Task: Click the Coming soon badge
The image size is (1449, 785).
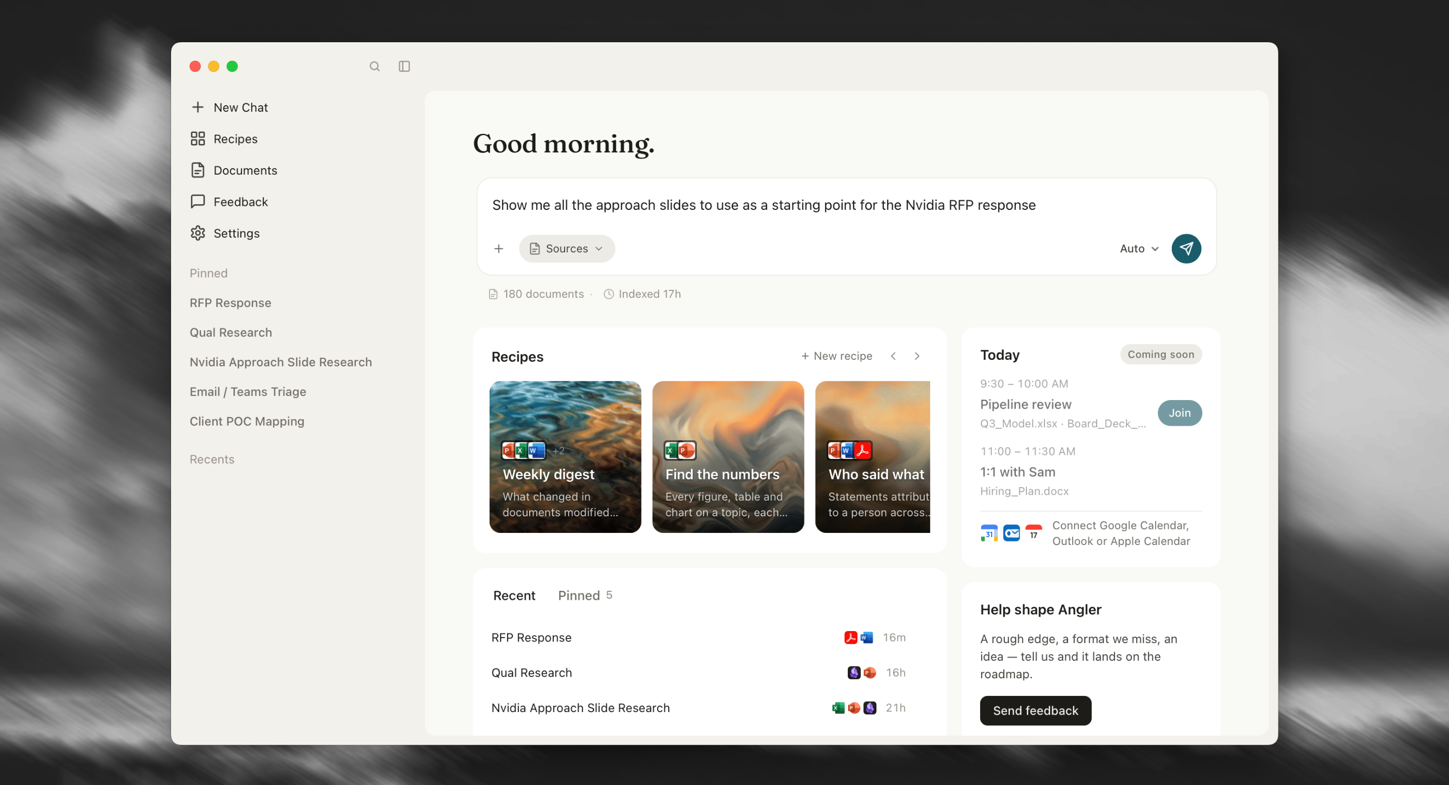Action: 1160,355
